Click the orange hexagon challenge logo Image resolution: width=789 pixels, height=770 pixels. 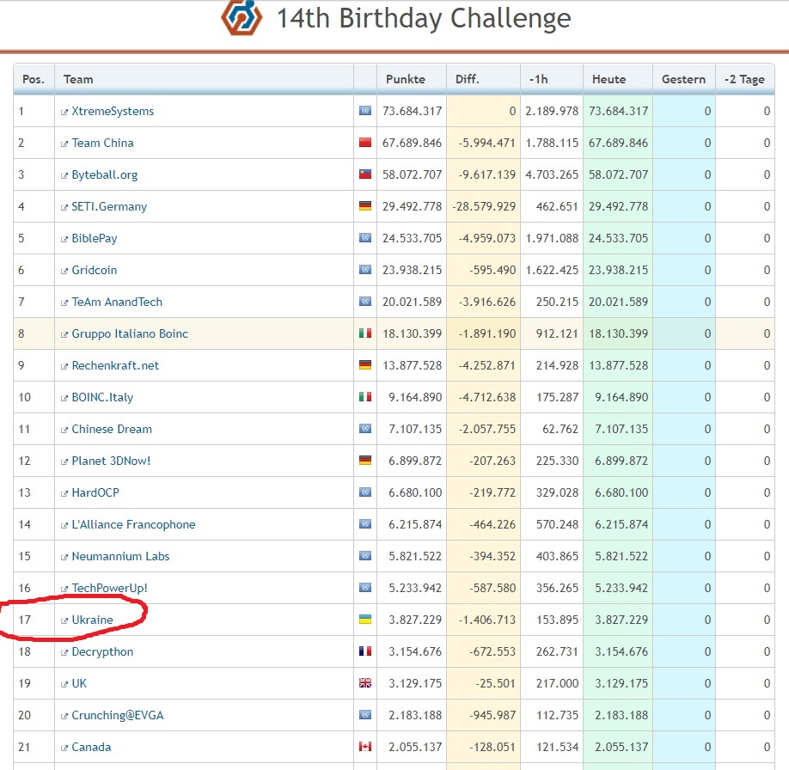242,17
